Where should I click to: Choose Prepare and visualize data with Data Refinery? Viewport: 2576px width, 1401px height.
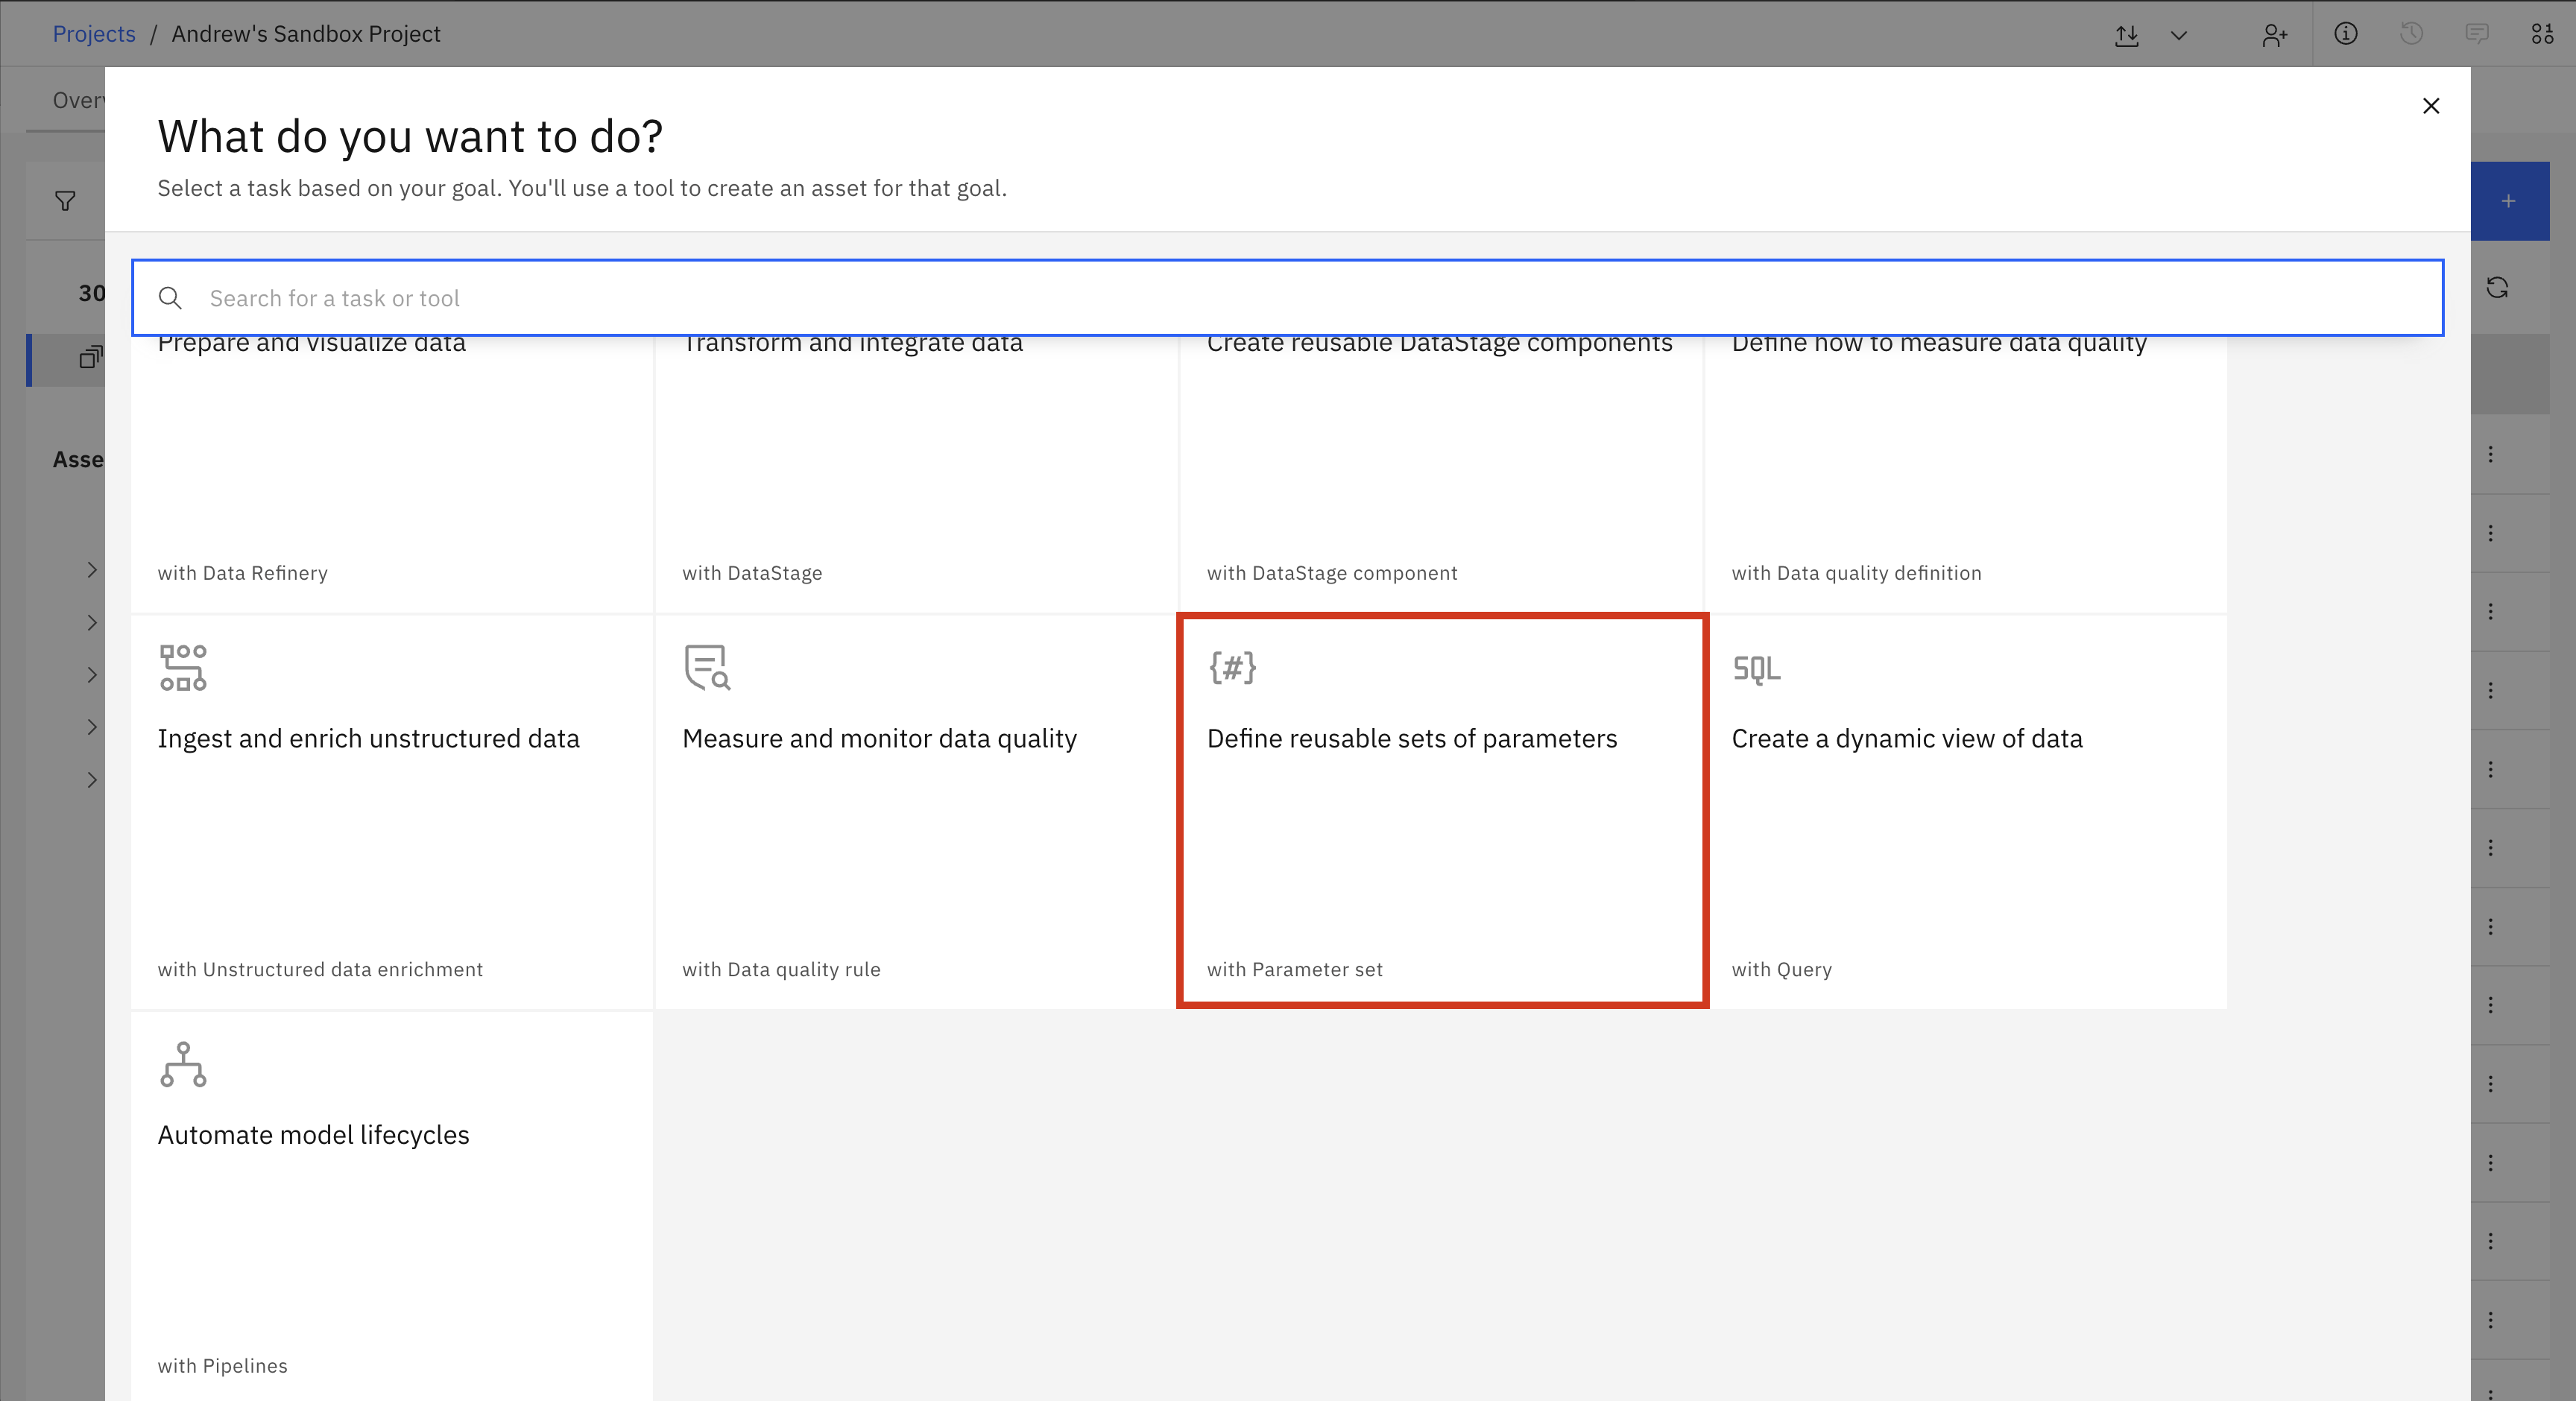pos(391,470)
